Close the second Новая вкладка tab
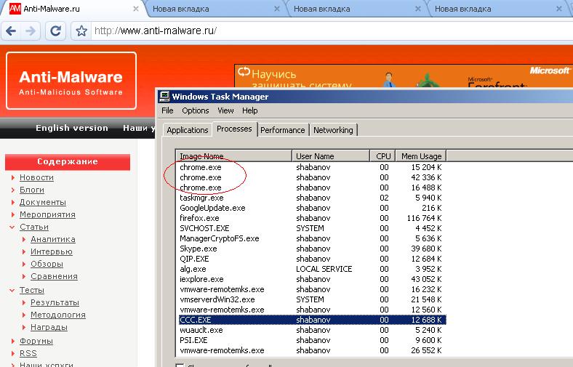Image resolution: width=573 pixels, height=367 pixels. [x=418, y=9]
